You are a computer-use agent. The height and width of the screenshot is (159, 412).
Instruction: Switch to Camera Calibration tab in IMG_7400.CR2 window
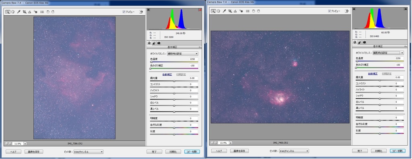point(365,42)
